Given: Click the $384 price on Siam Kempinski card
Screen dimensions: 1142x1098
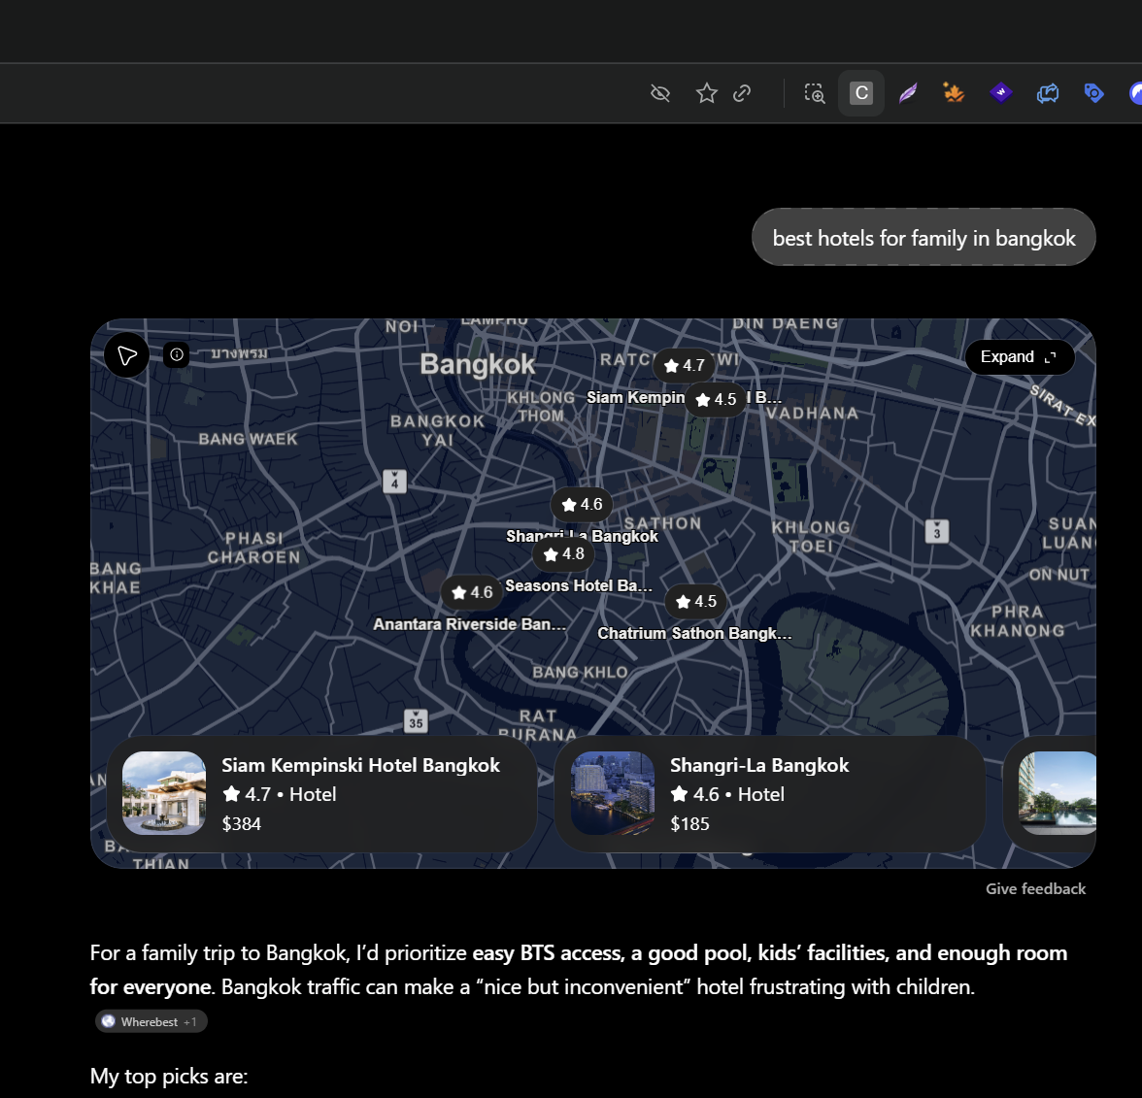Looking at the screenshot, I should pyautogui.click(x=241, y=823).
